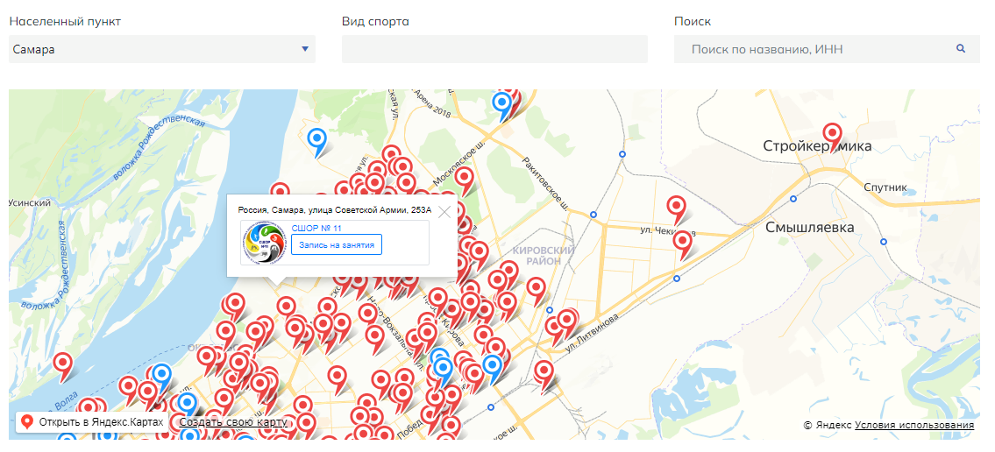995x452 pixels.
Task: Select the blue pin near Арена 2018
Action: (x=502, y=102)
